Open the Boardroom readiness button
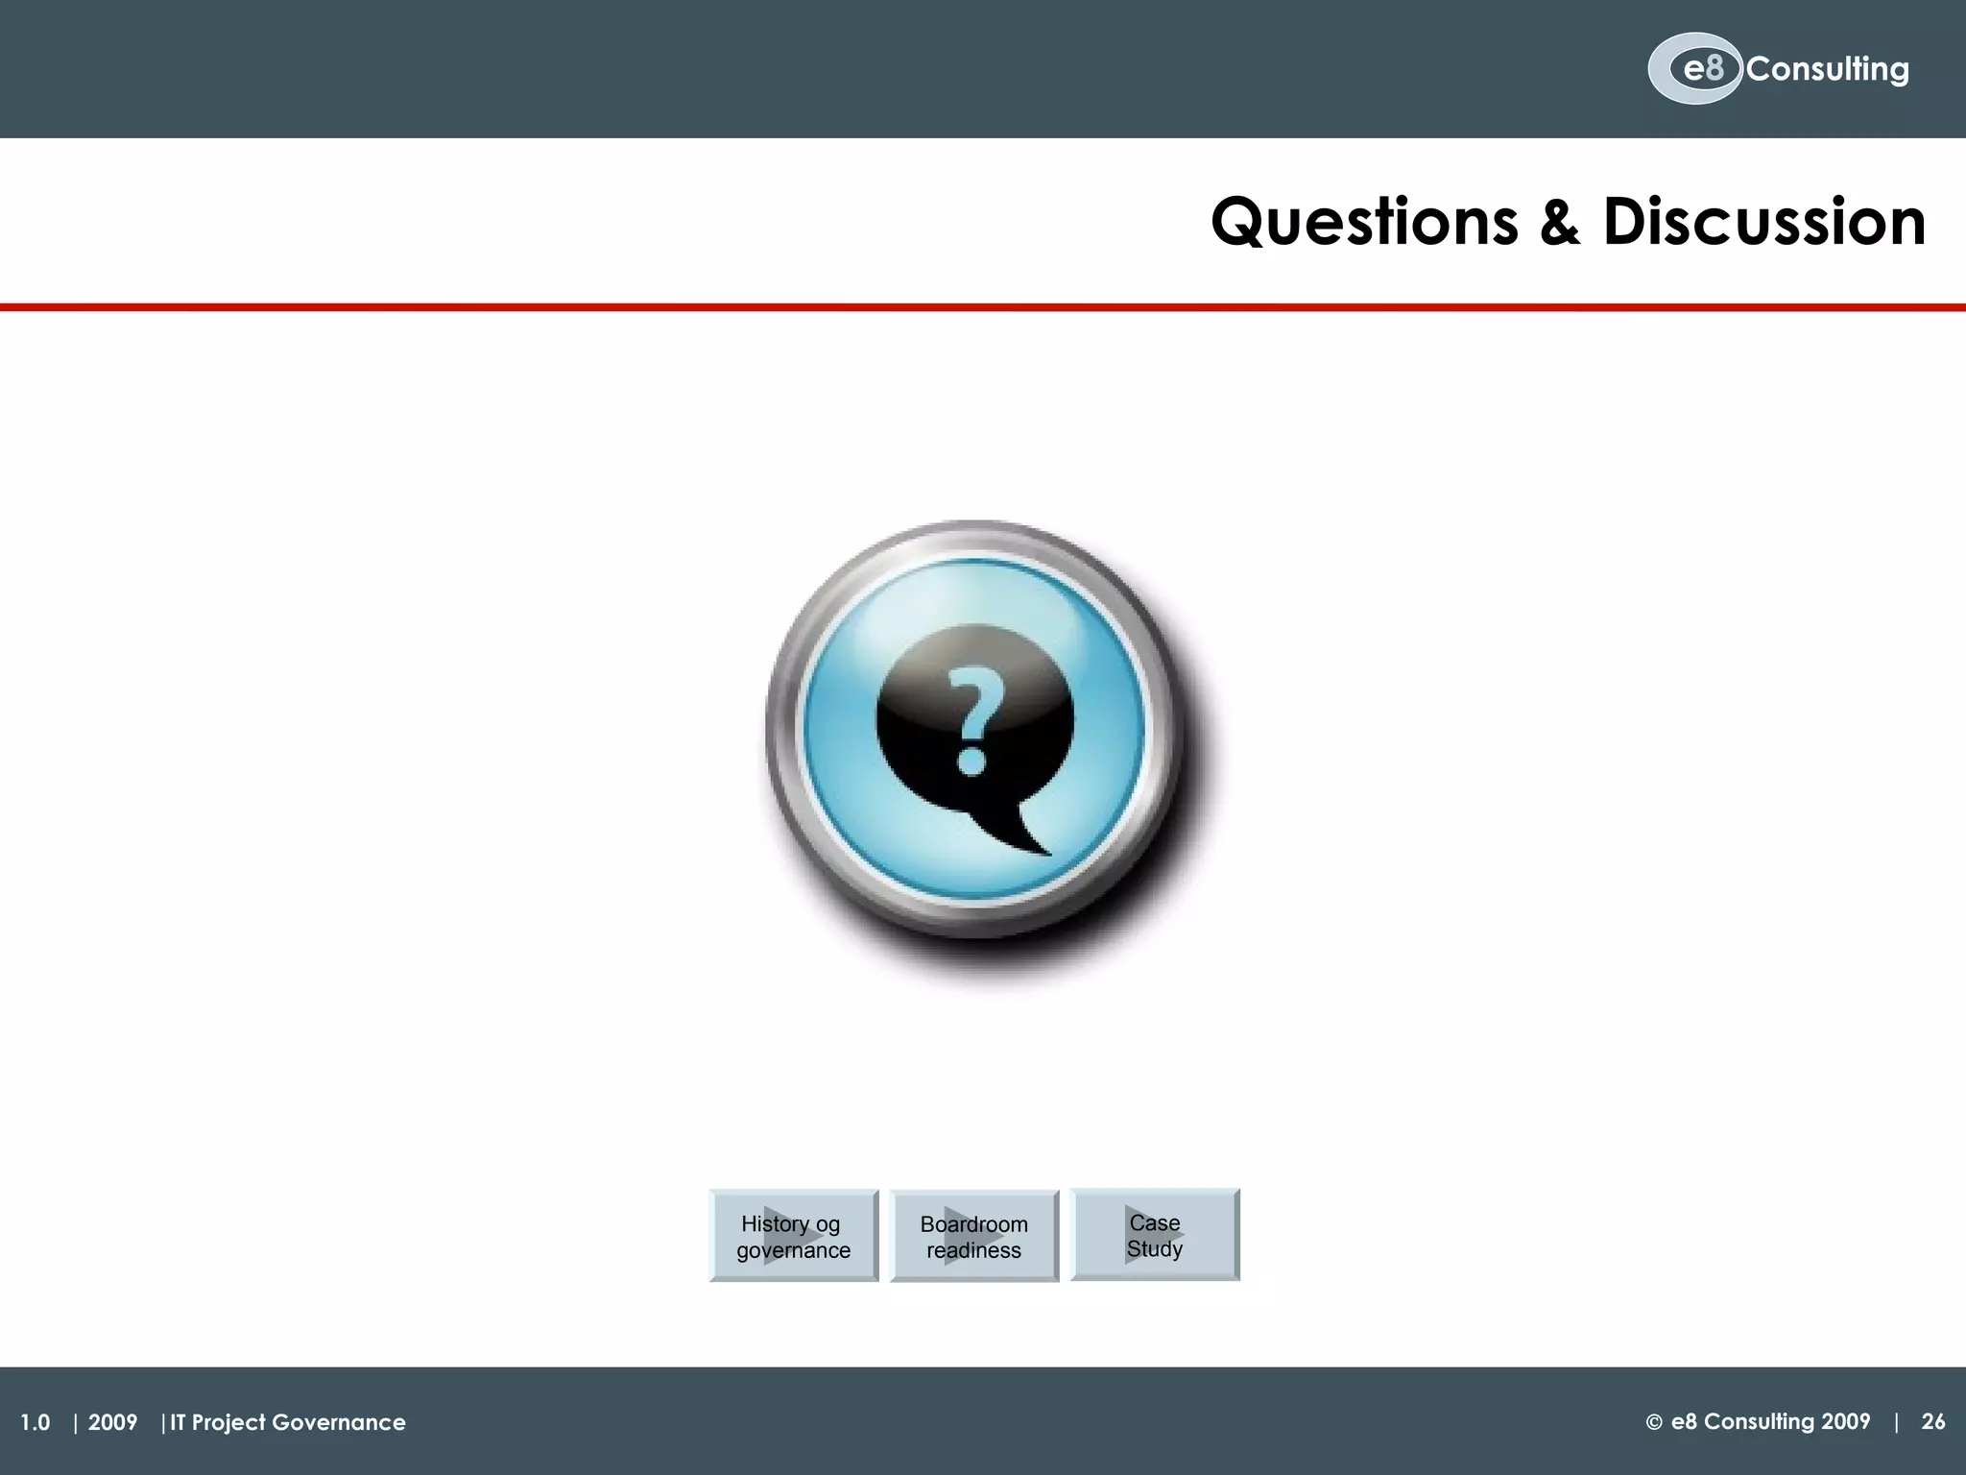 click(974, 1236)
